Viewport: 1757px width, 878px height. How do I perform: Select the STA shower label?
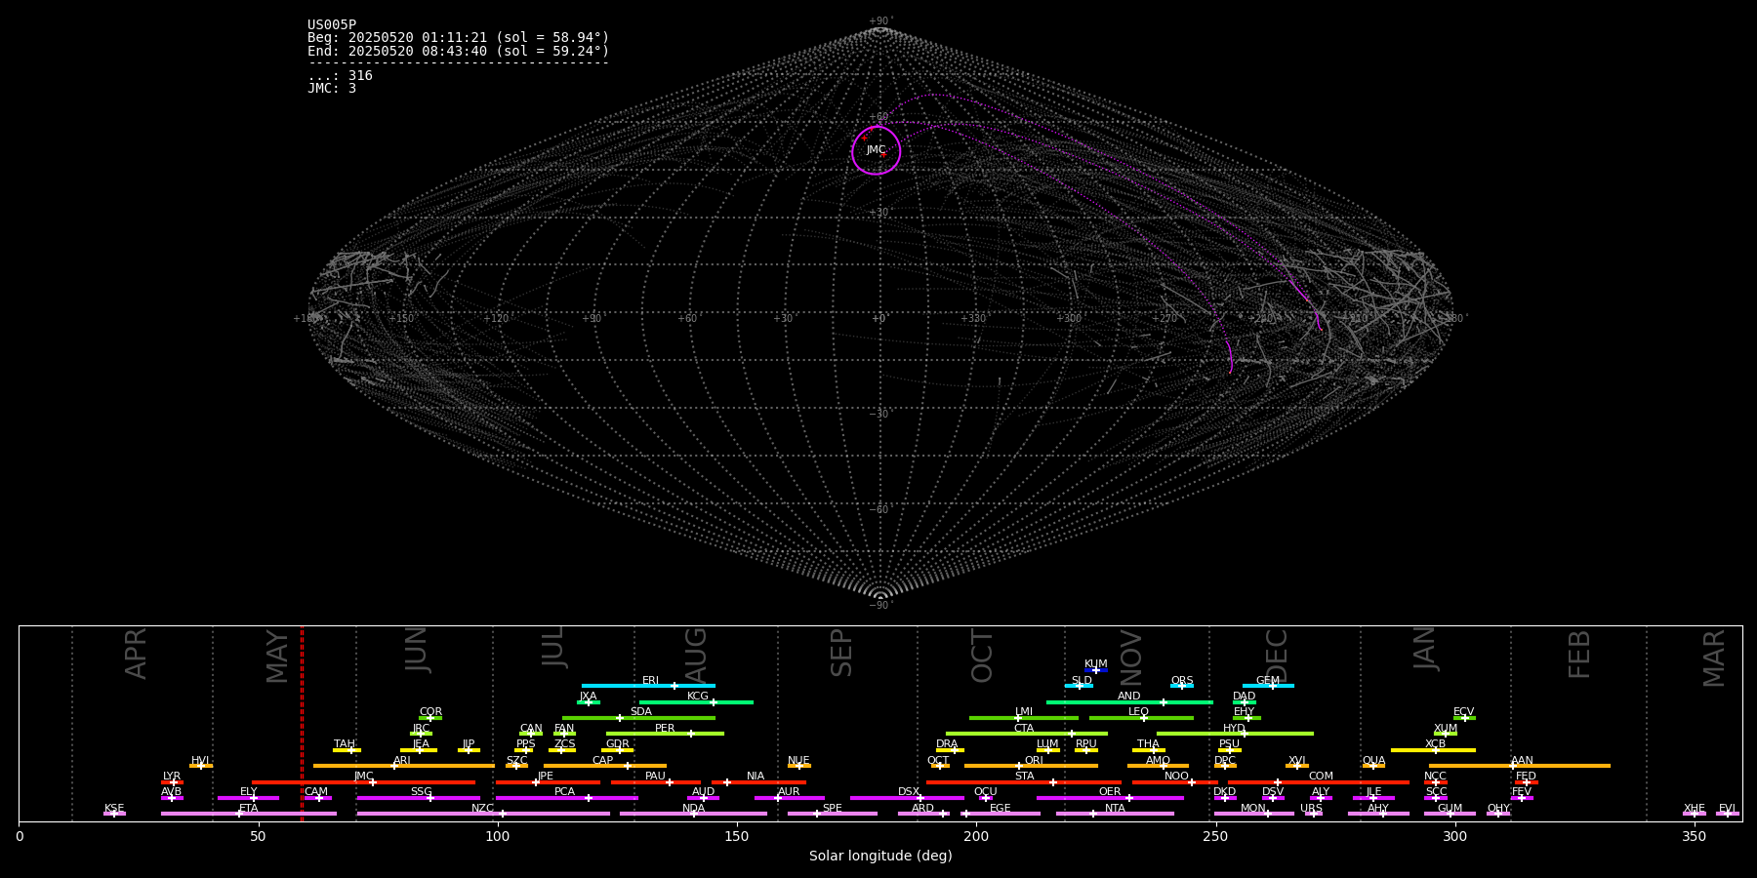(1024, 777)
